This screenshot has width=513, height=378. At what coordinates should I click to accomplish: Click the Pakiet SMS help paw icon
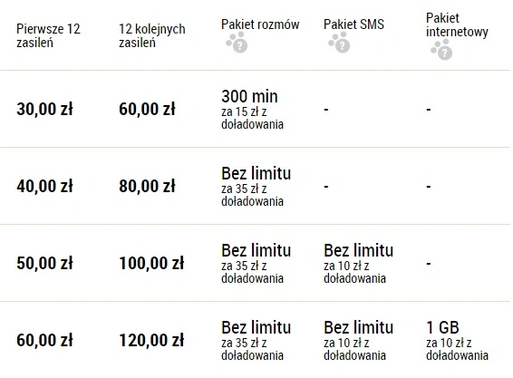339,43
